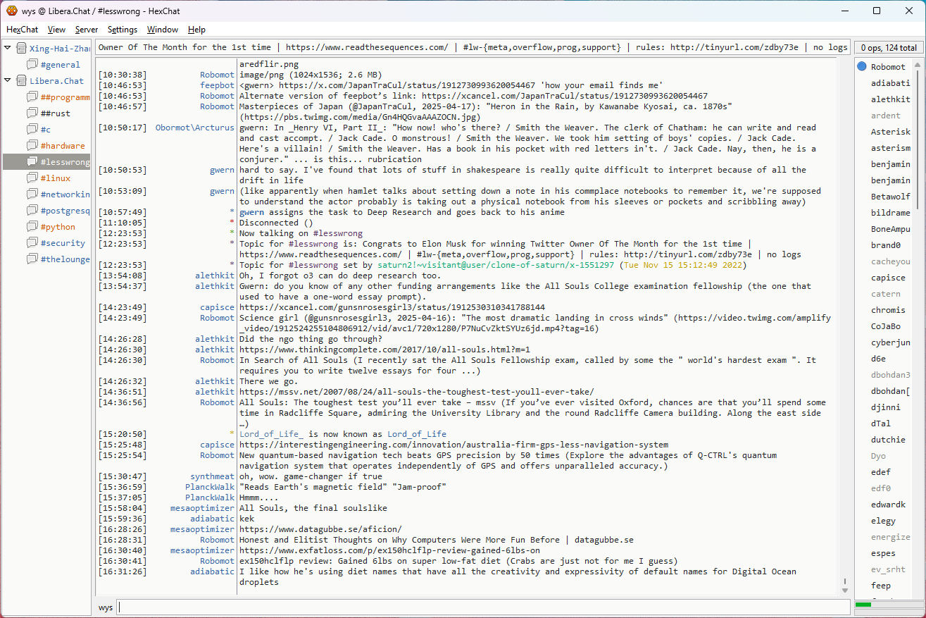Click the Libera.Chat server network icon
Screen dimensions: 926x618
(x=22, y=81)
